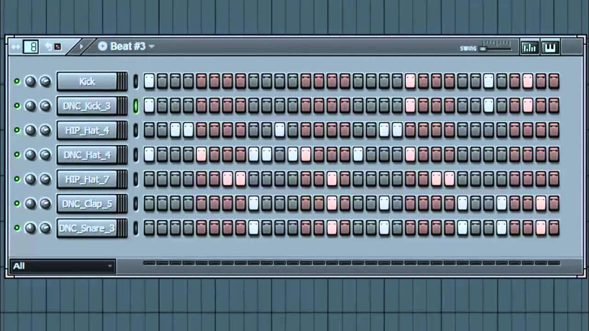Turn off third step of HIP_Hat_4 row
589x331 pixels.
pos(175,130)
